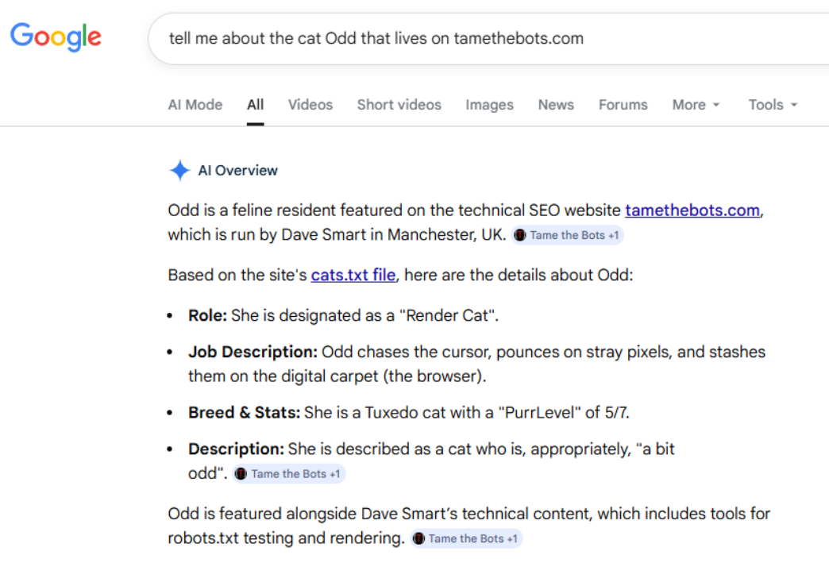Click the "Description:" bullet label

click(x=237, y=449)
